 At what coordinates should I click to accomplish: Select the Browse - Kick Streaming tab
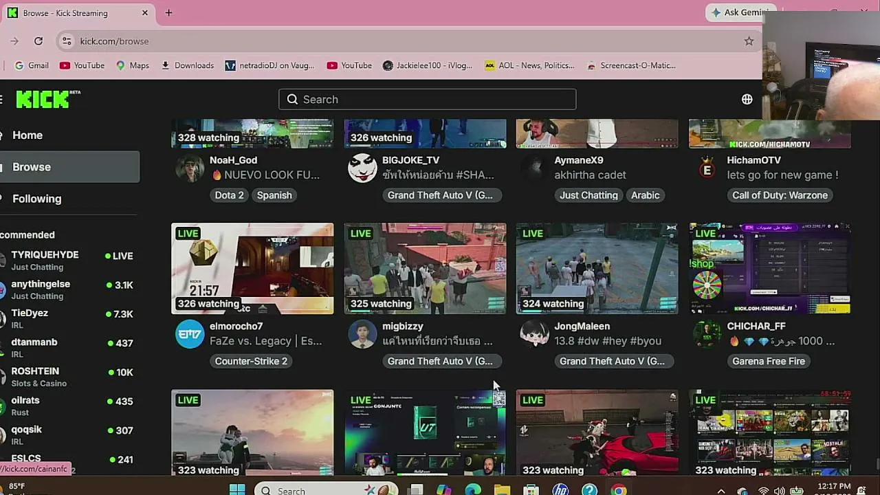click(x=78, y=13)
